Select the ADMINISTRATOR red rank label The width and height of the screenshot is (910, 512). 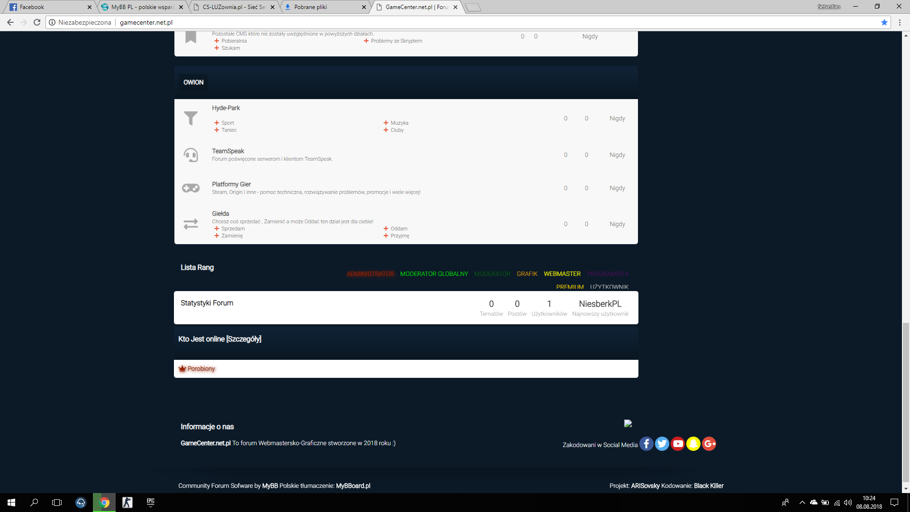[x=370, y=274]
